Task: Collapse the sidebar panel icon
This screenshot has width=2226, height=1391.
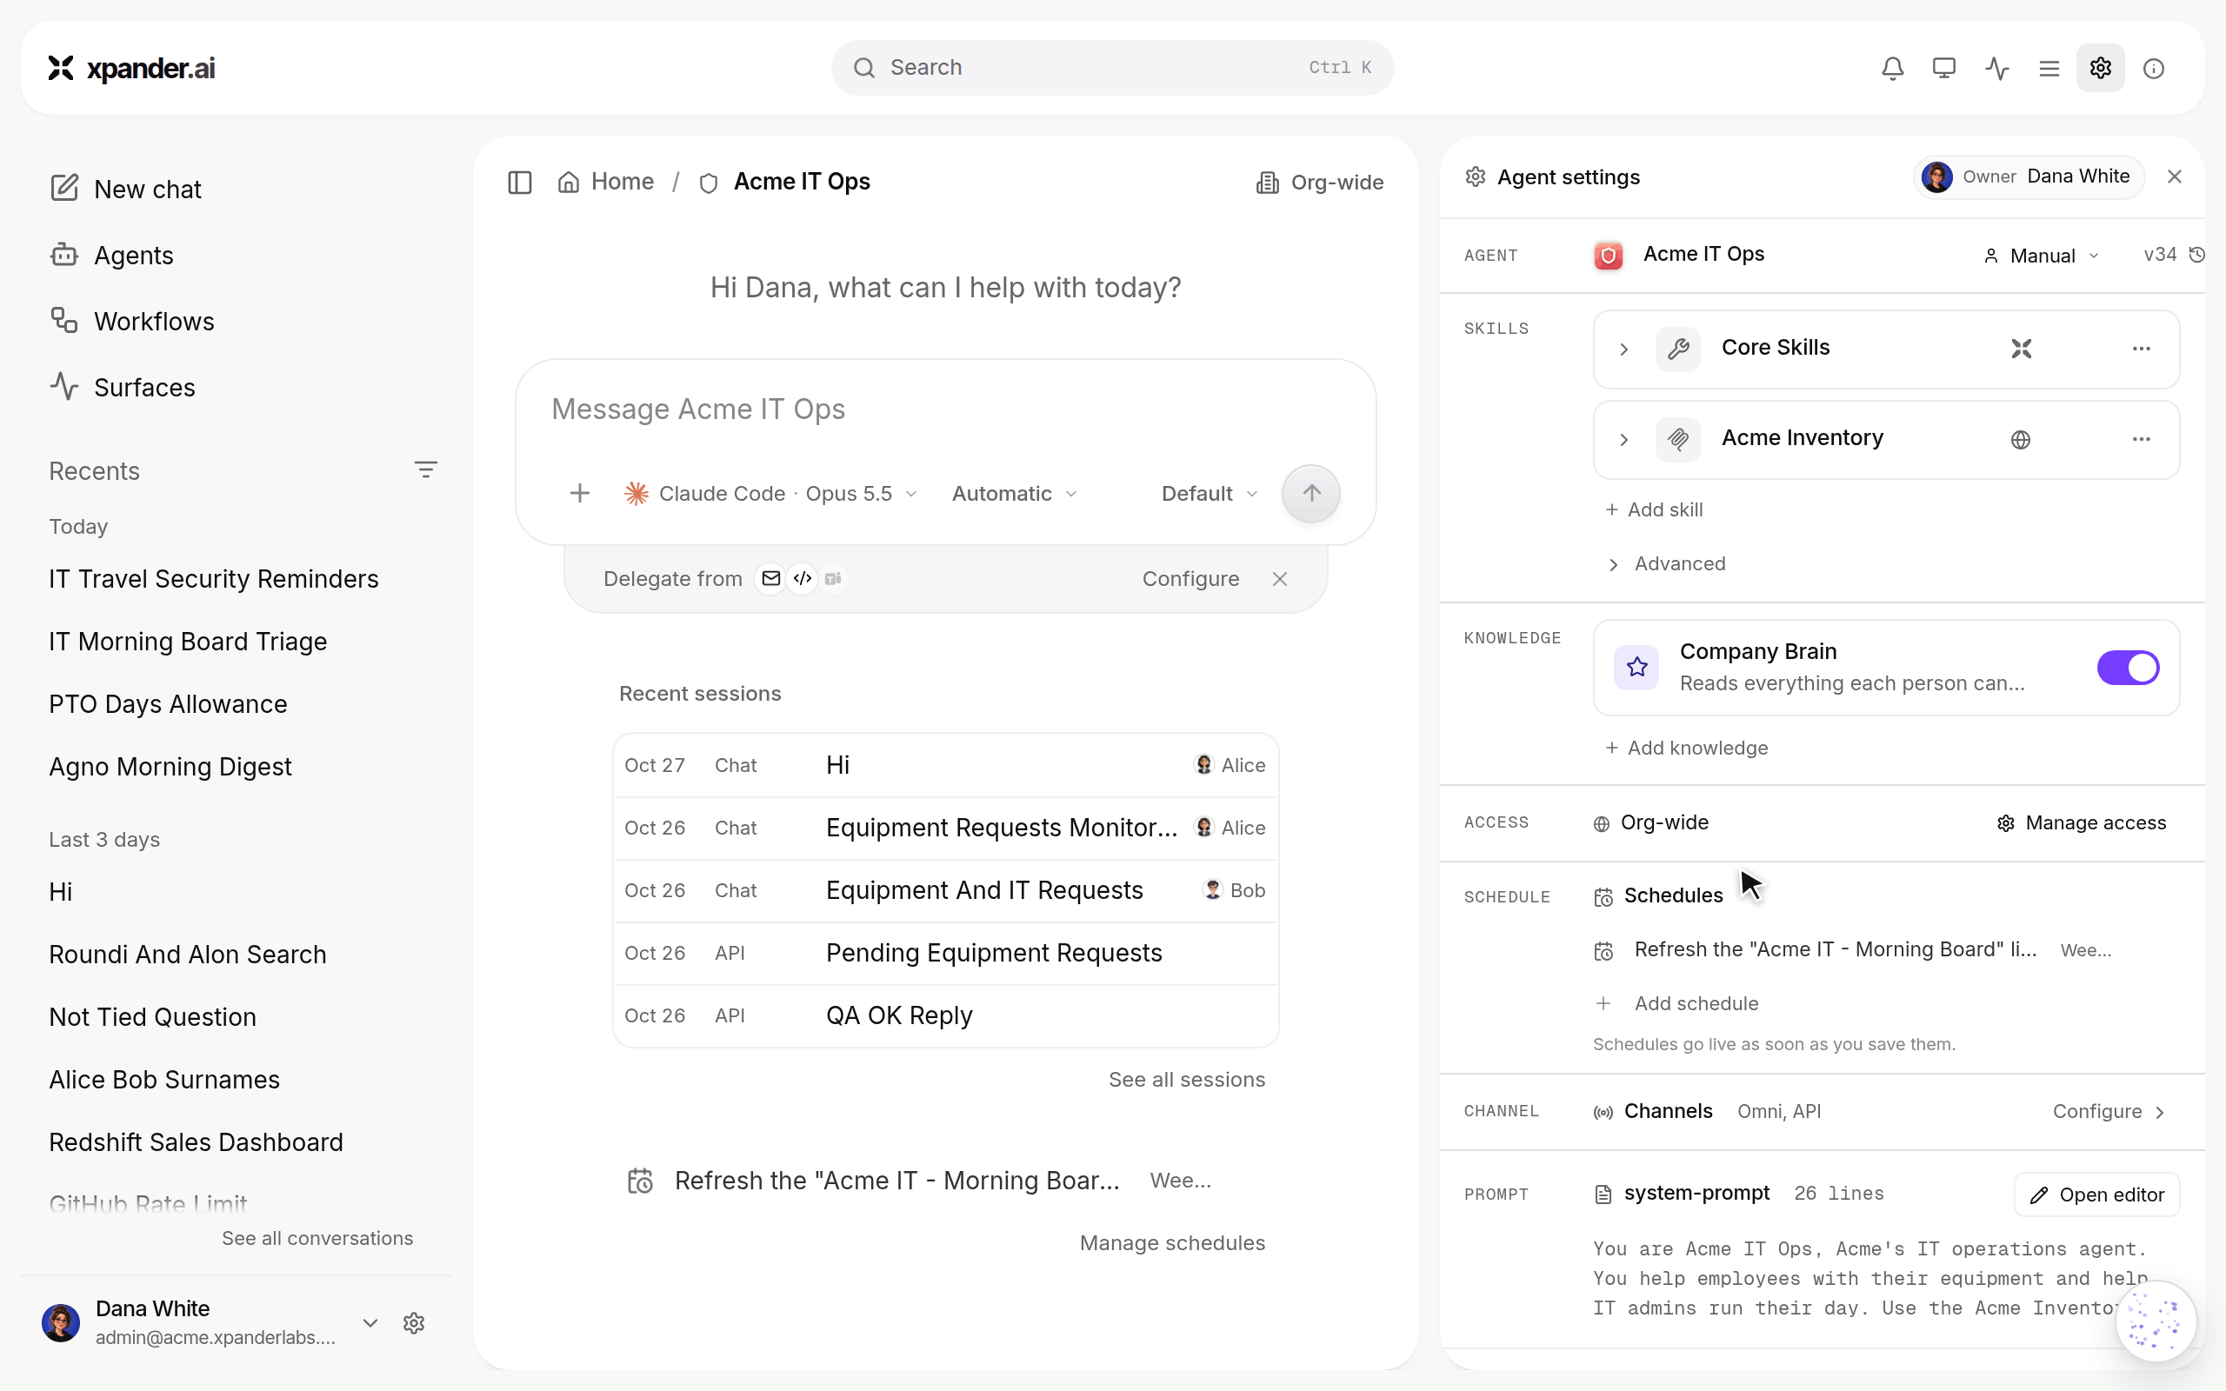Action: coord(520,183)
